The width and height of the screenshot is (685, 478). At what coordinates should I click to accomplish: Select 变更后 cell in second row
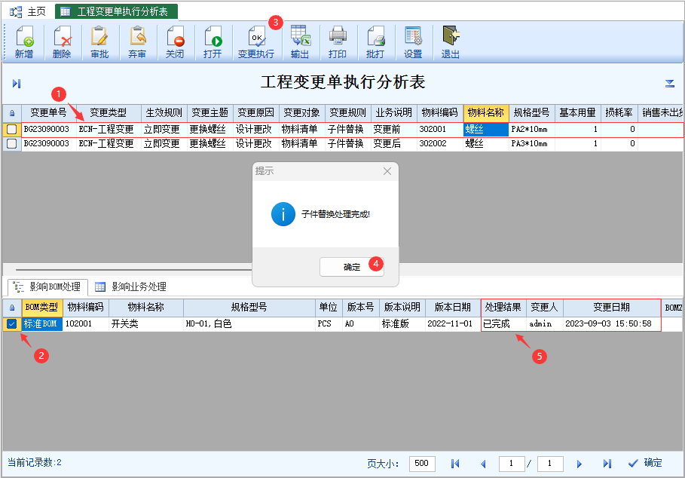(x=394, y=144)
